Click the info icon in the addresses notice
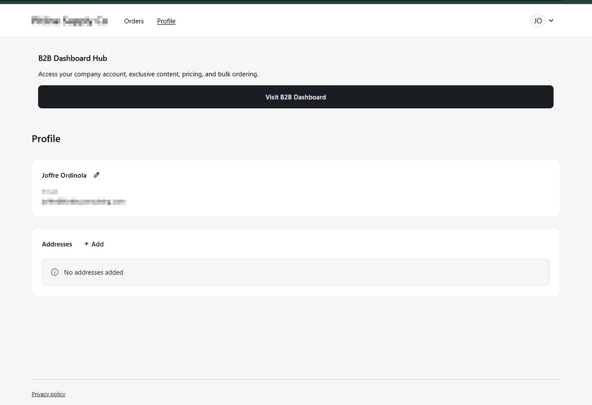Image resolution: width=592 pixels, height=405 pixels. click(x=55, y=272)
